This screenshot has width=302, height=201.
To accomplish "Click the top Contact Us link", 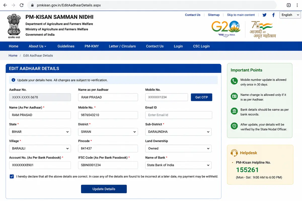I will tap(193, 15).
